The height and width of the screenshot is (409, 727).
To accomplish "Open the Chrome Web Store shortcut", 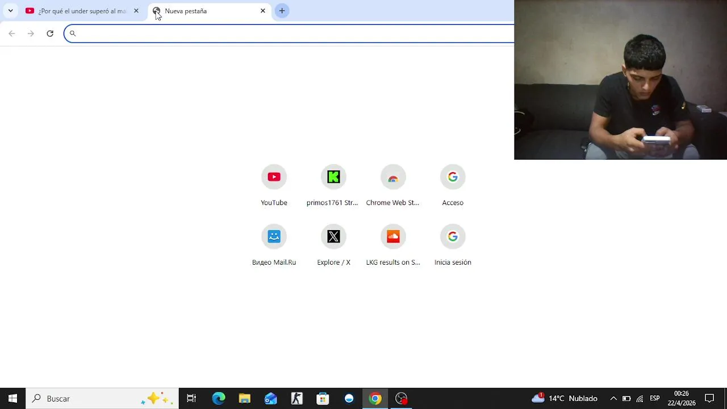I will (393, 186).
